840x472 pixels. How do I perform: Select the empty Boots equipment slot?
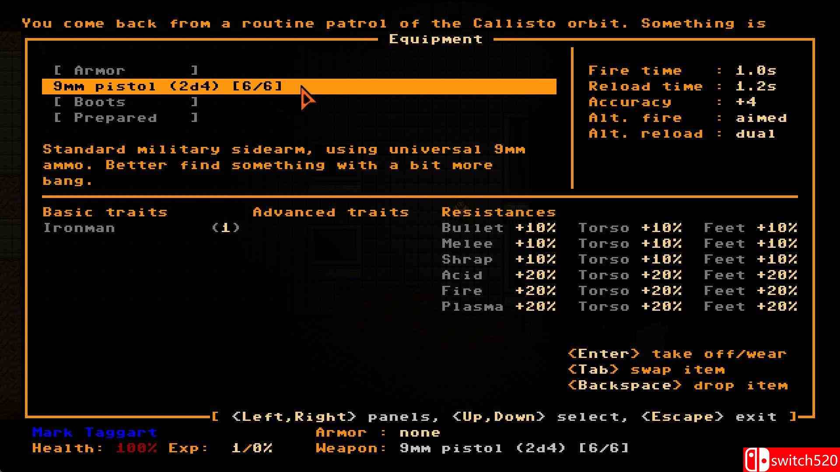126,102
